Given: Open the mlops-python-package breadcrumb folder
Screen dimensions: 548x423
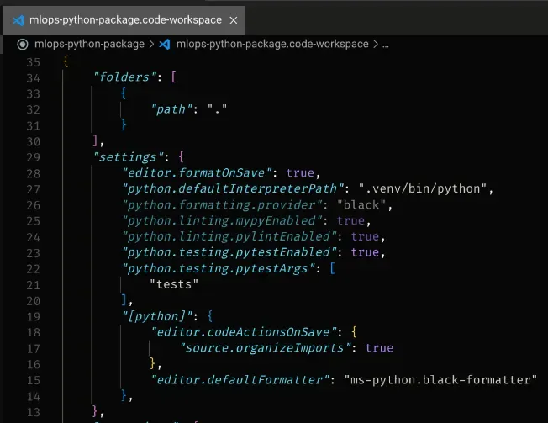Looking at the screenshot, I should click(x=89, y=44).
